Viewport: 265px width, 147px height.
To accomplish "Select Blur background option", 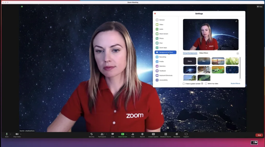I will pyautogui.click(x=204, y=61).
